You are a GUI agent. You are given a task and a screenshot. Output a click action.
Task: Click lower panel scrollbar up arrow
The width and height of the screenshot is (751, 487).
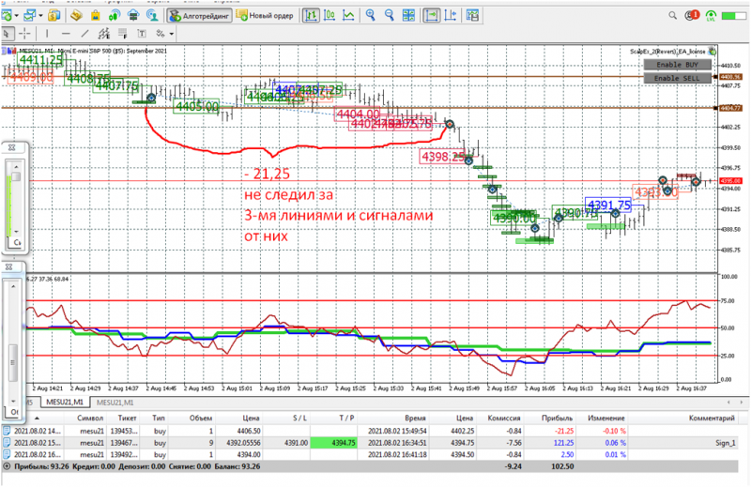pos(13,286)
